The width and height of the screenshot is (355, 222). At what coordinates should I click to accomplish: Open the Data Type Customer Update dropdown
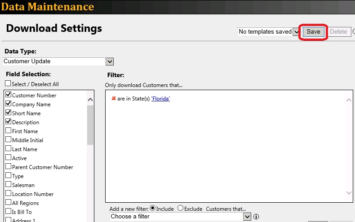[x=110, y=61]
